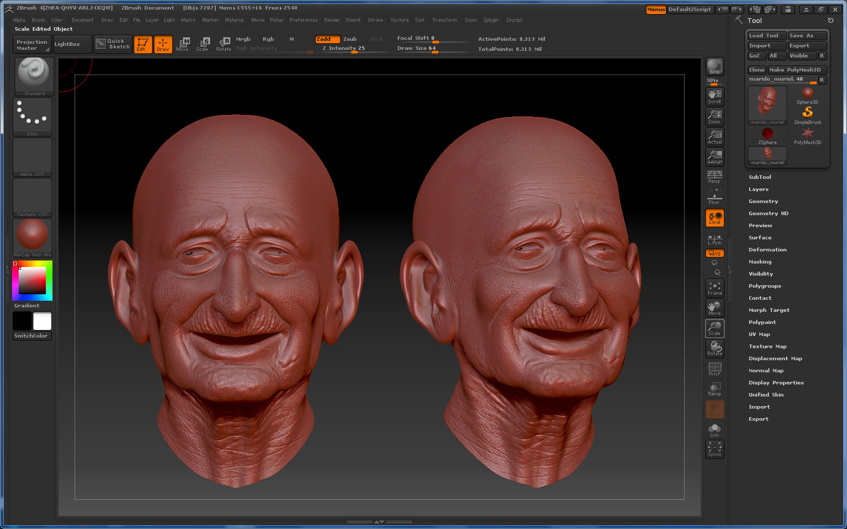Select the SimpleBrush tool
Image resolution: width=847 pixels, height=529 pixels.
click(808, 115)
